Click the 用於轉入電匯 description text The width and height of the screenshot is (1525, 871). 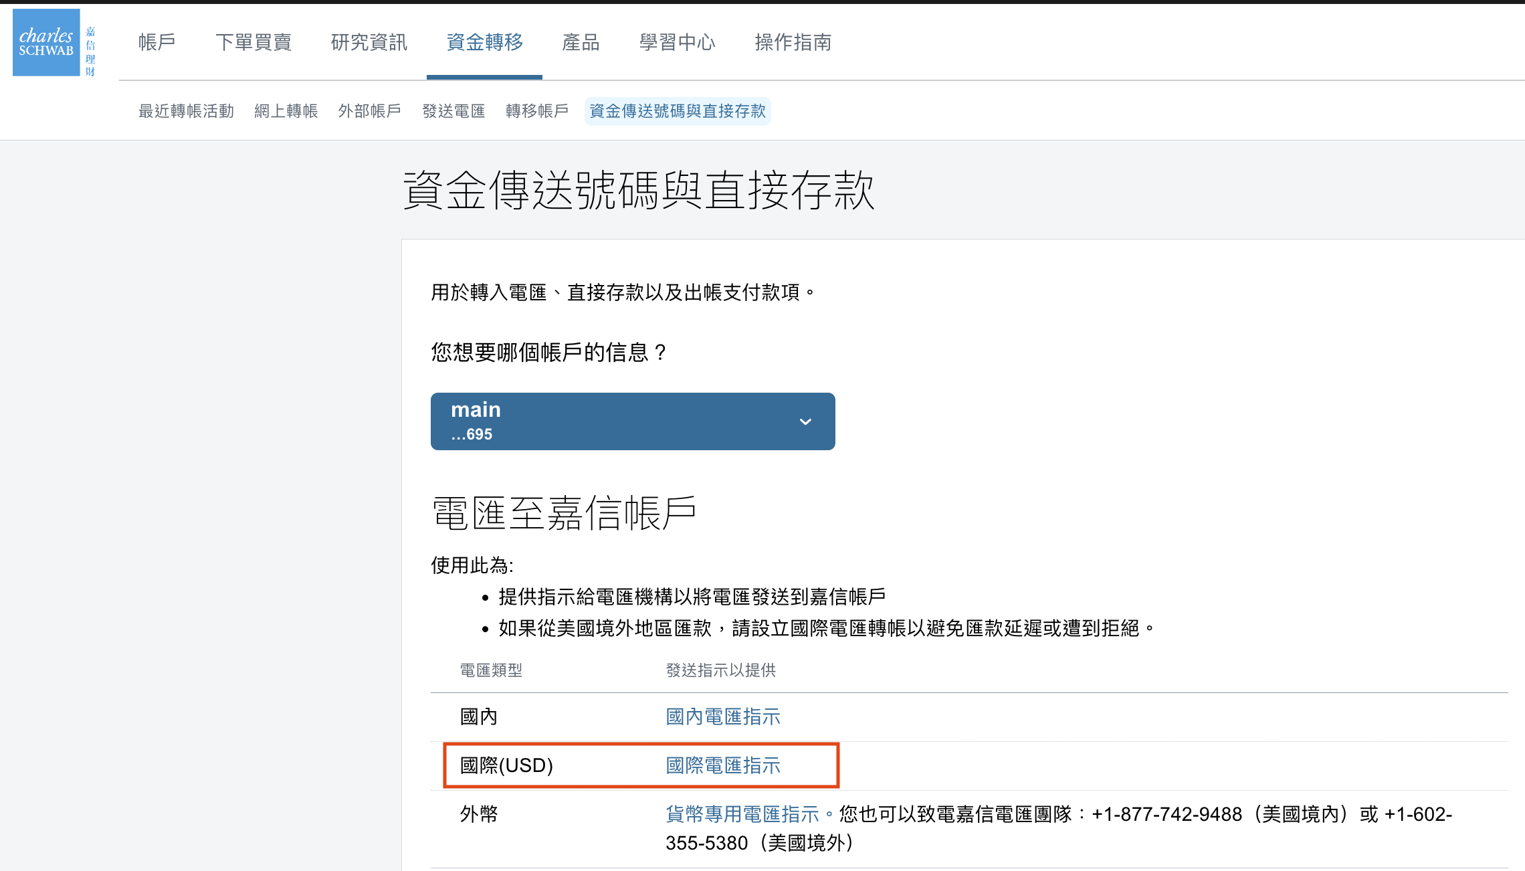[x=623, y=292]
